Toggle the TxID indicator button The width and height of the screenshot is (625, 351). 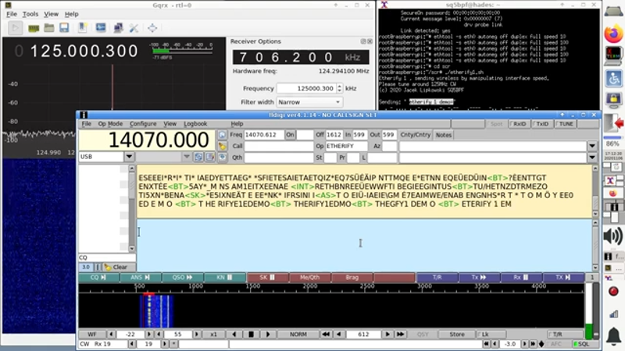coord(541,124)
